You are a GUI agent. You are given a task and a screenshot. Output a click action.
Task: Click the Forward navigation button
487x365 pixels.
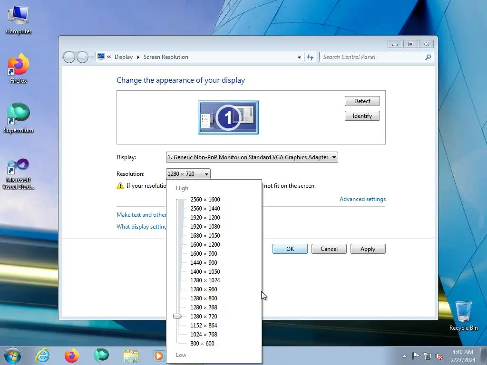[82, 57]
